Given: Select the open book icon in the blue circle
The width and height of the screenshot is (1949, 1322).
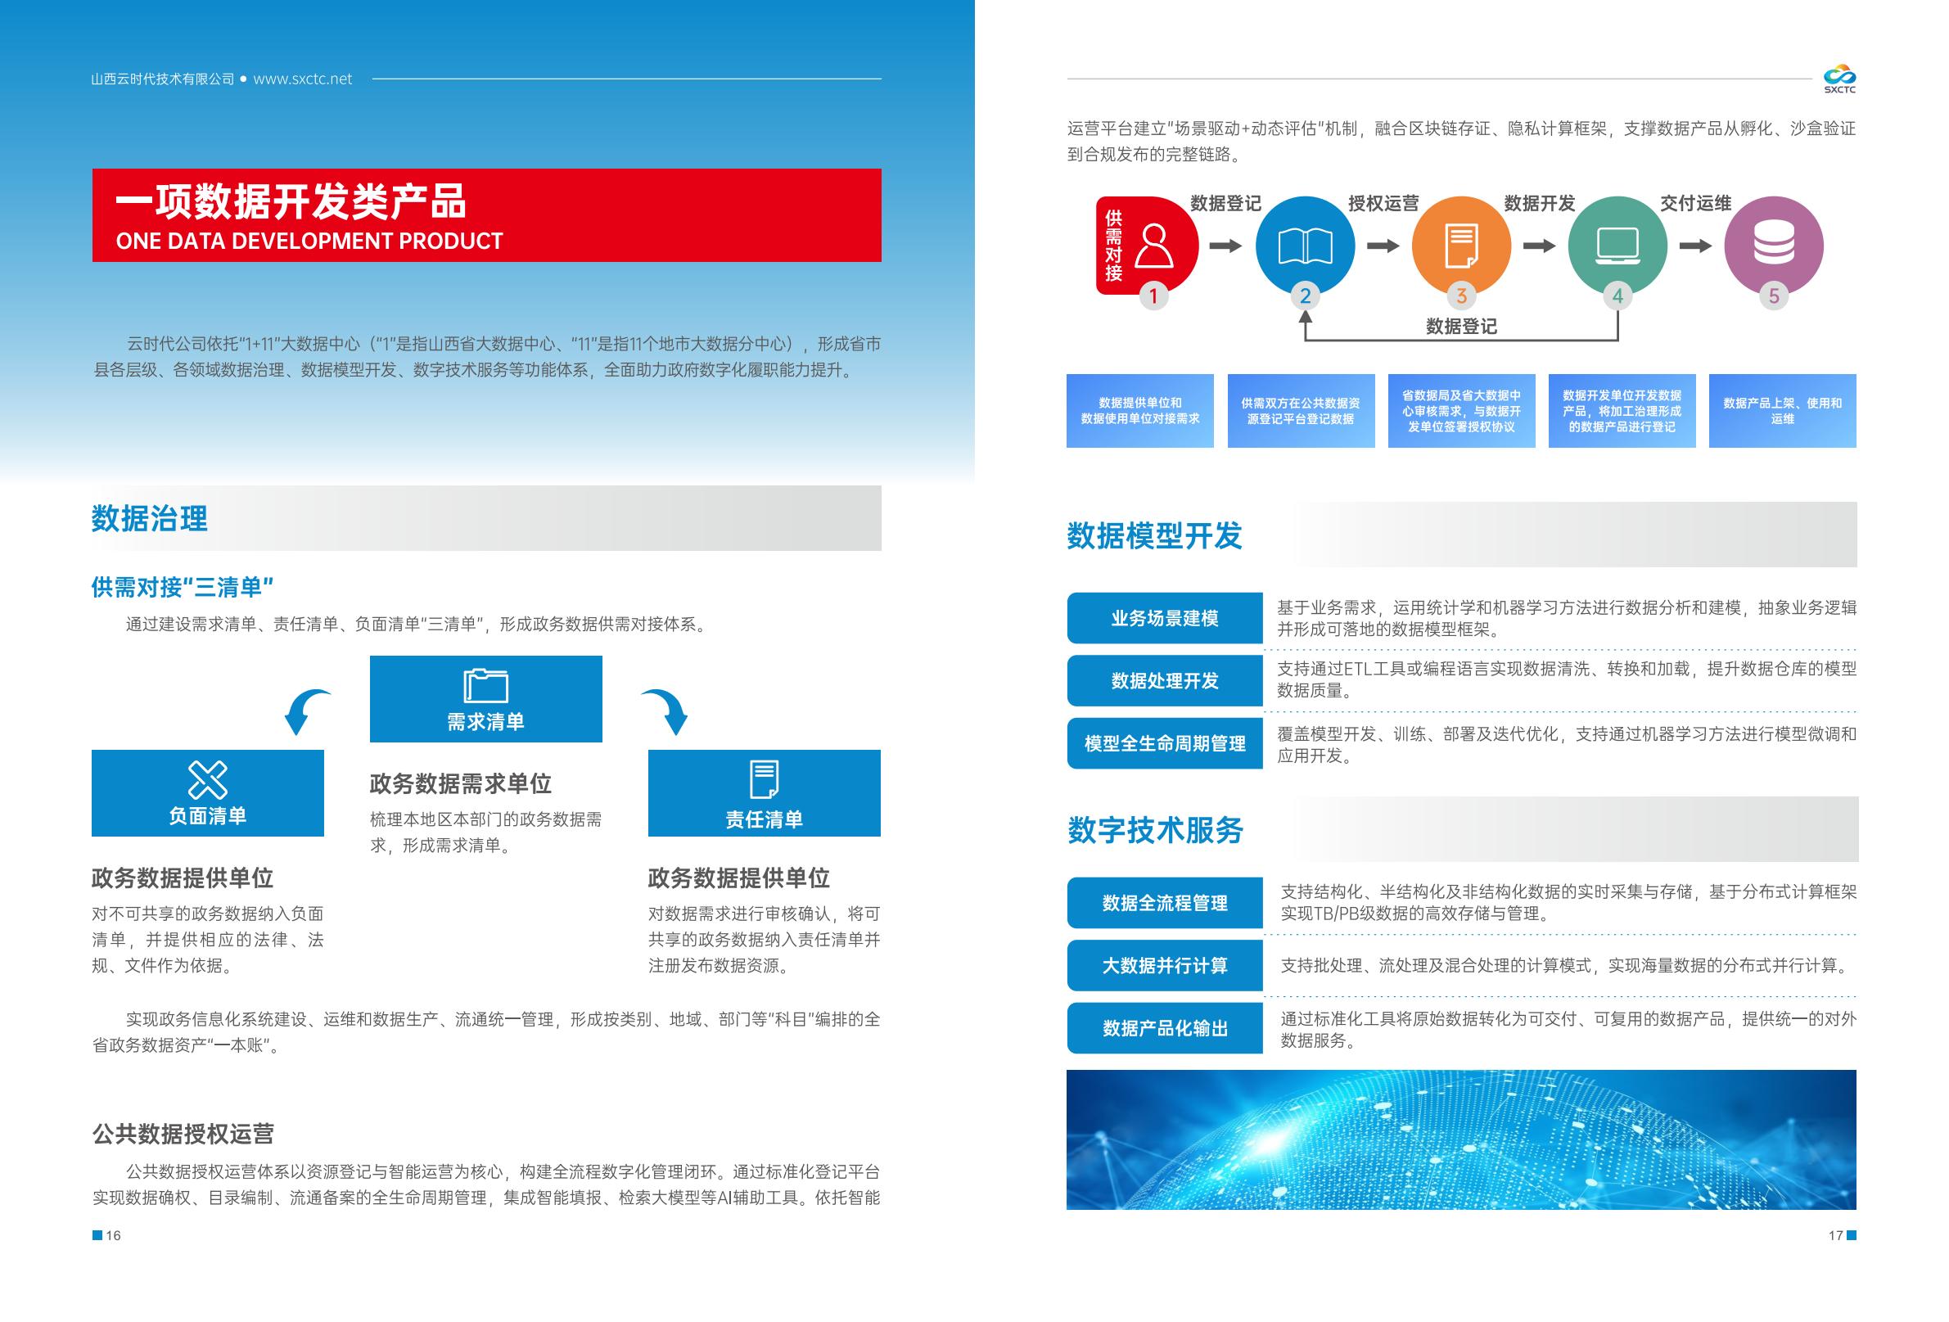Looking at the screenshot, I should click(1305, 246).
